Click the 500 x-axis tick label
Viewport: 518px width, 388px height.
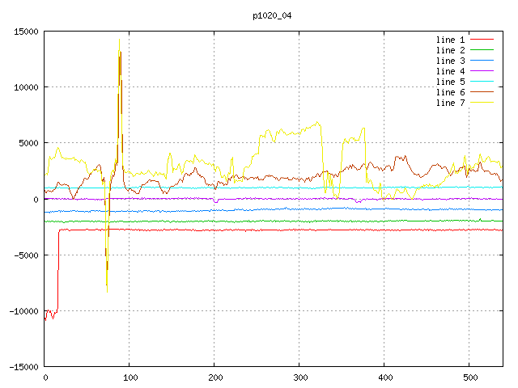pos(469,377)
